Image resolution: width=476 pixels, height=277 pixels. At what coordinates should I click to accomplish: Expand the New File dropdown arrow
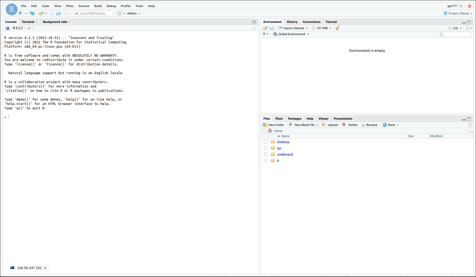pyautogui.click(x=26, y=13)
